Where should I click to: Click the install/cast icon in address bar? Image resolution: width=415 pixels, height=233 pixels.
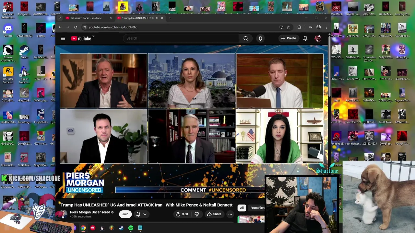[x=281, y=27]
